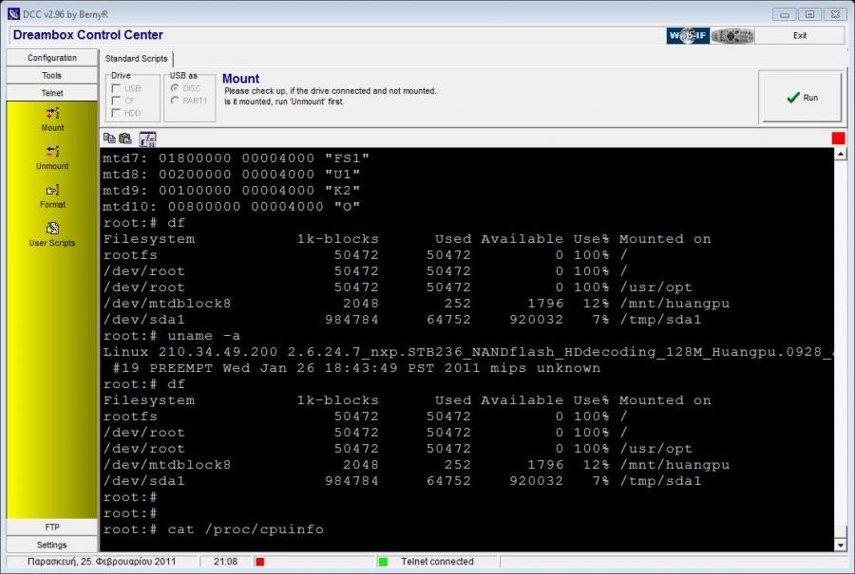Click the 'uname -a' command line
This screenshot has height=574, width=855.
click(x=171, y=336)
